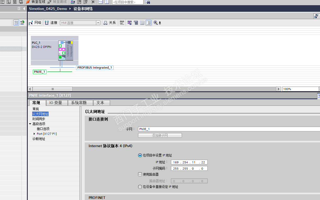Select 诊断地址 in the properties tree

pyautogui.click(x=39, y=139)
